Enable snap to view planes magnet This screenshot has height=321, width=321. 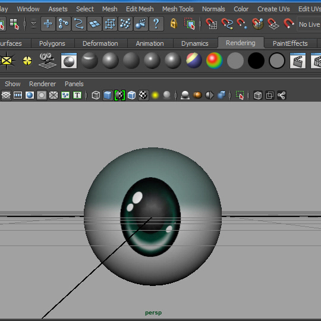273,24
